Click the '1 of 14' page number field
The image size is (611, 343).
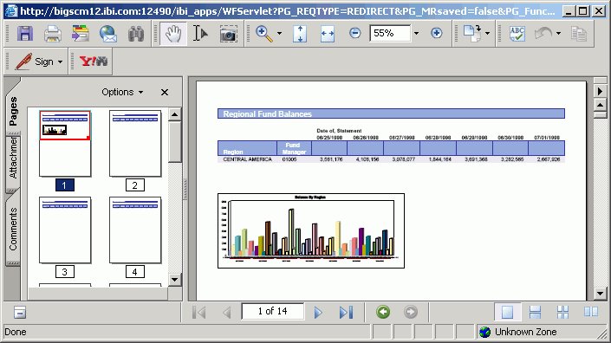[x=272, y=312]
